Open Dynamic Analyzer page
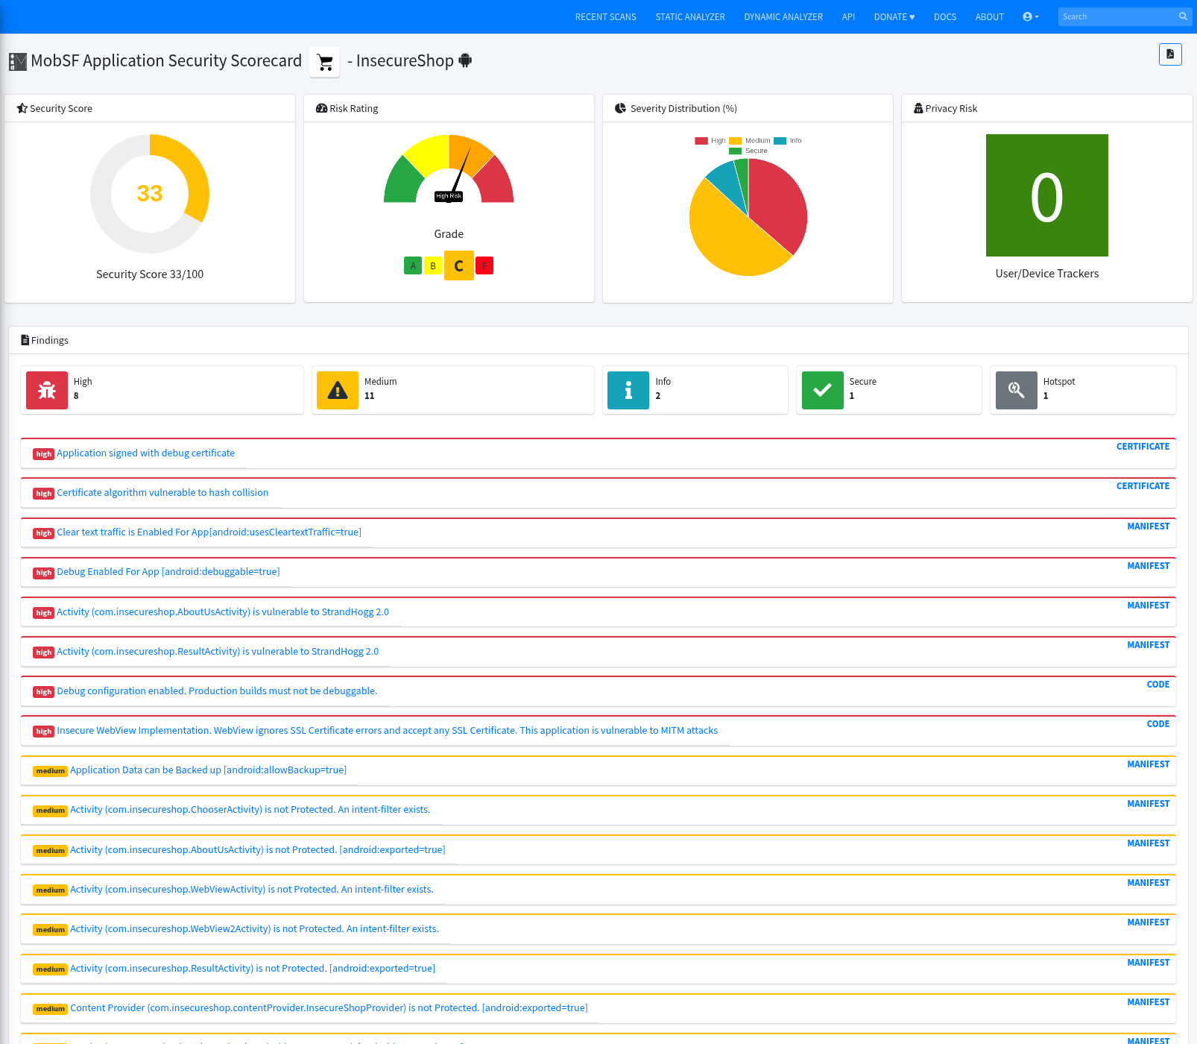Viewport: 1197px width, 1044px height. 783,16
